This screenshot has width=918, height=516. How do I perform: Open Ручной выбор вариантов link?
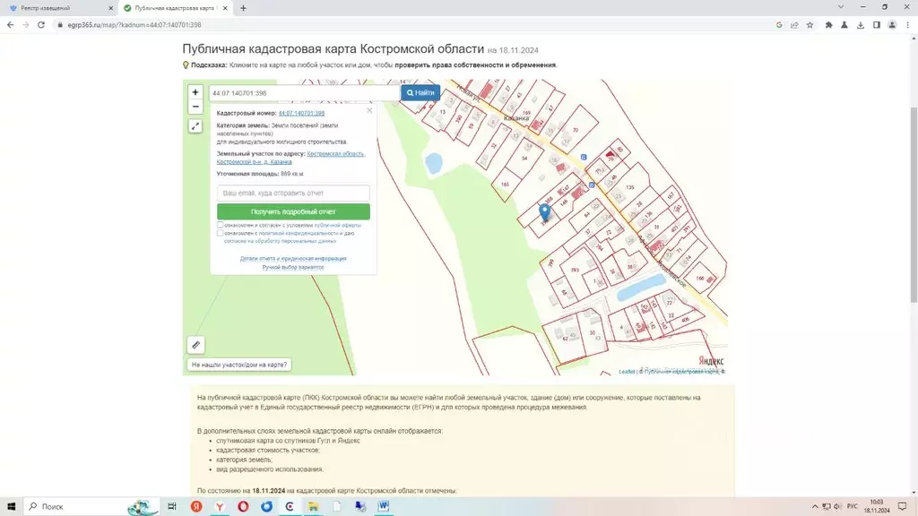coord(293,267)
